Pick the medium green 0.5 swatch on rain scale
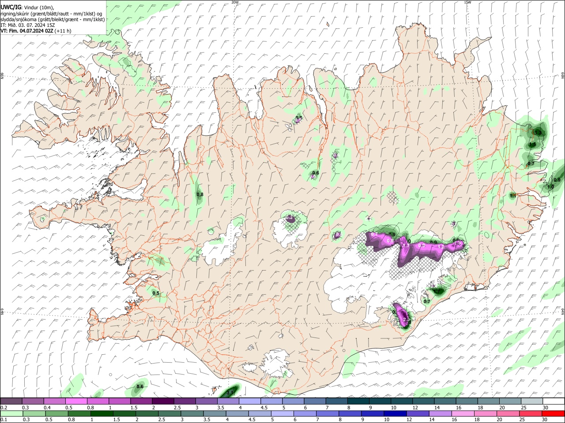 [56, 413]
